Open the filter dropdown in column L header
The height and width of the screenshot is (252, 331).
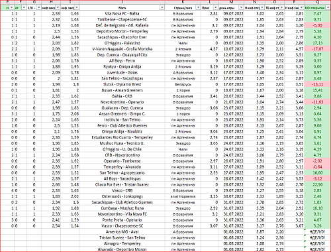point(215,8)
